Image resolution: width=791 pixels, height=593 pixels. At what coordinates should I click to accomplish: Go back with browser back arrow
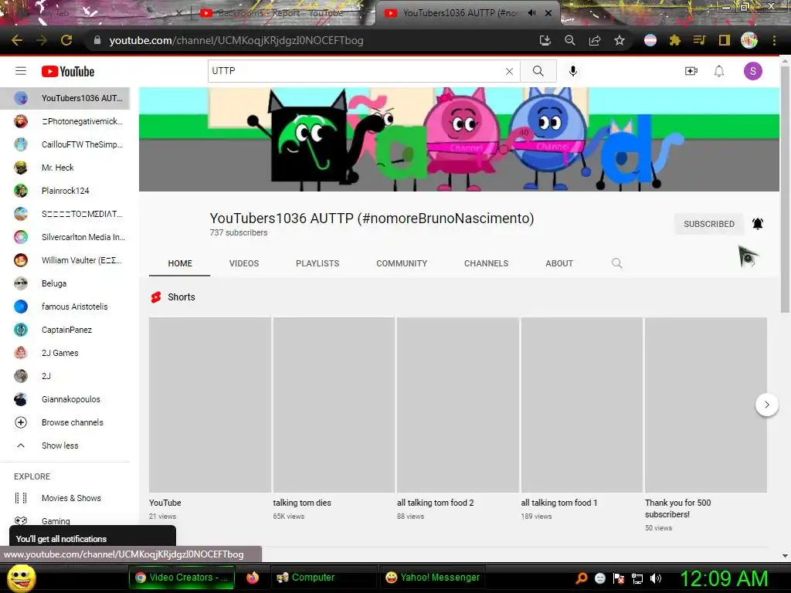pos(17,40)
